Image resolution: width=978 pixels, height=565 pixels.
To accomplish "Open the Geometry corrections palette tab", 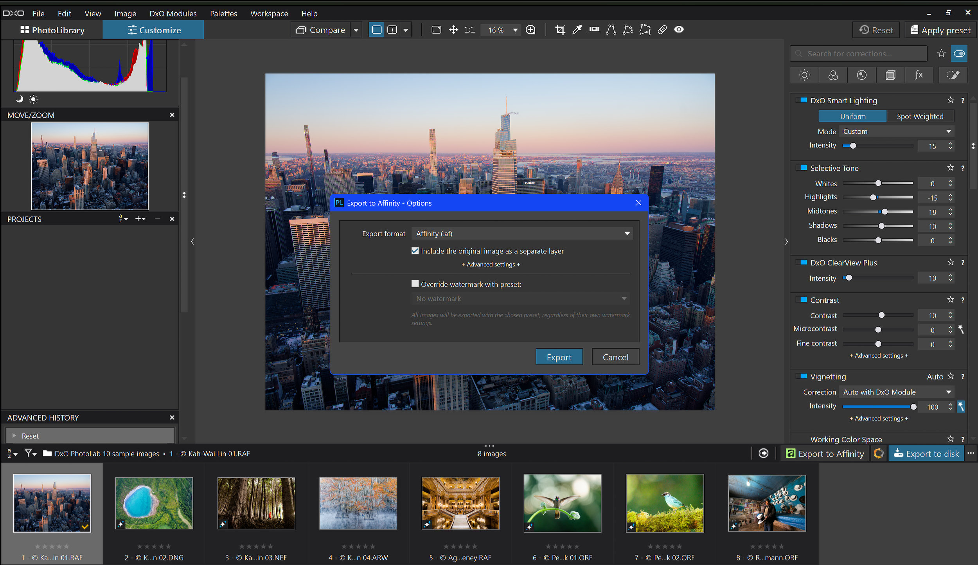I will [890, 75].
